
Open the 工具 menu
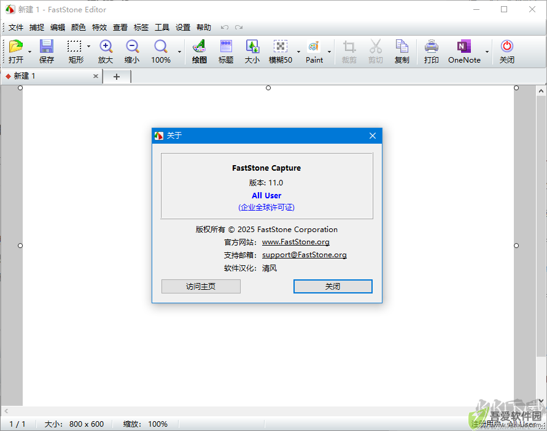point(162,27)
